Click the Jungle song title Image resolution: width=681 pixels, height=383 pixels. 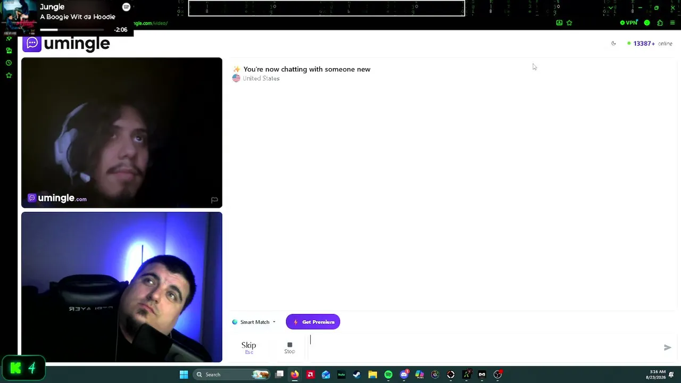click(x=52, y=7)
